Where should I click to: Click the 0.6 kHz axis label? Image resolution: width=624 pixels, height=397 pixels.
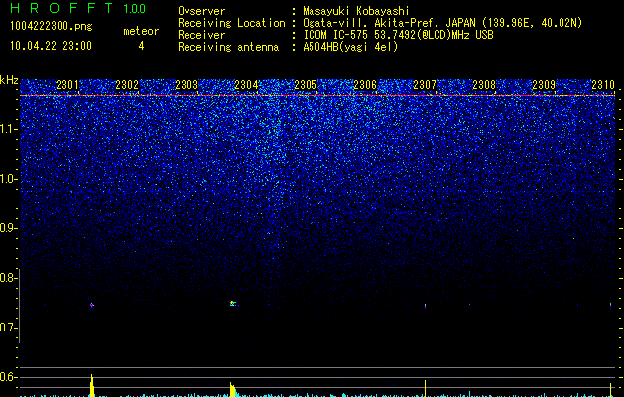8,377
